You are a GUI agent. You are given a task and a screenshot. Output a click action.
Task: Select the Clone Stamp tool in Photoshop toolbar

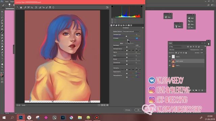tap(2, 35)
